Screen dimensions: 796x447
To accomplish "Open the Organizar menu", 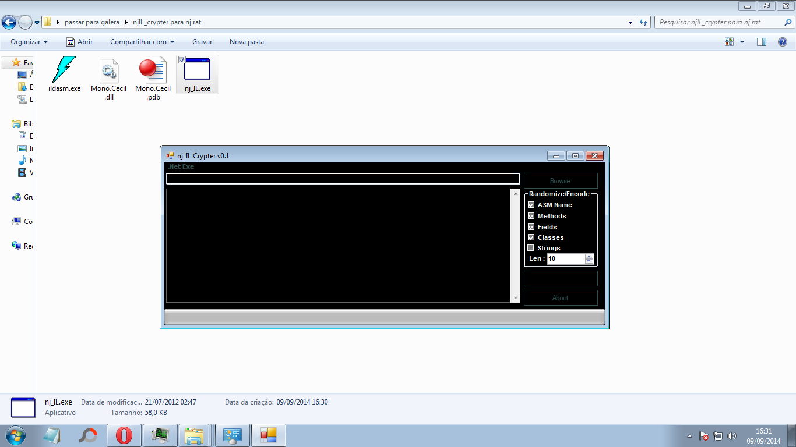I will click(29, 42).
